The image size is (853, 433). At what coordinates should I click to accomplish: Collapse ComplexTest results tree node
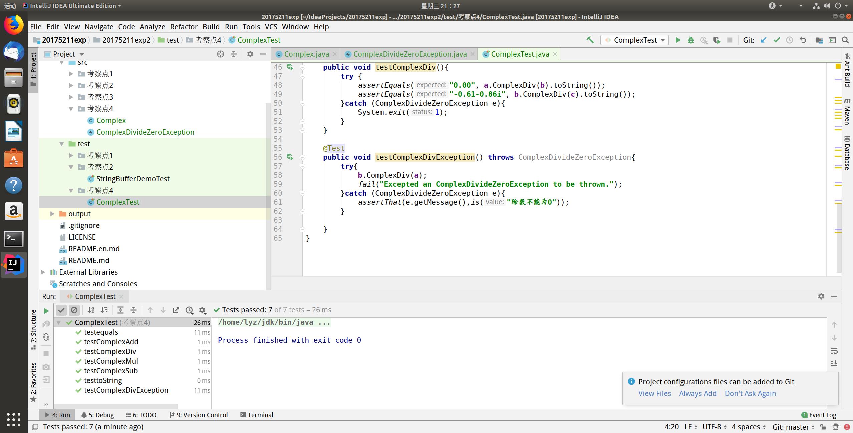coord(59,322)
